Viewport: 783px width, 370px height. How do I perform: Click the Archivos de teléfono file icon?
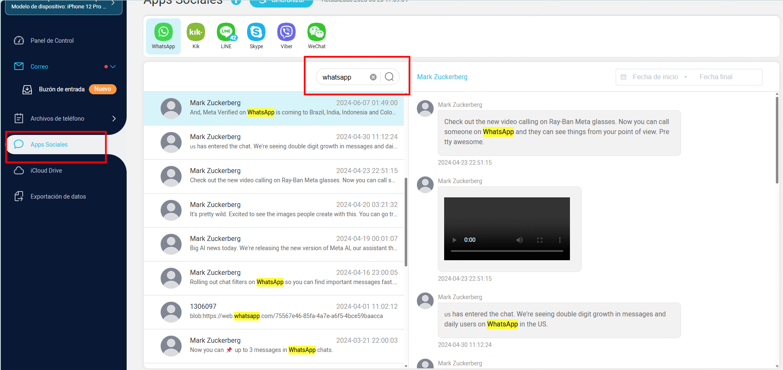click(19, 119)
